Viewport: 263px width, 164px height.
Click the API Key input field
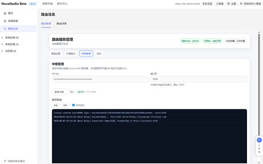pos(100,79)
